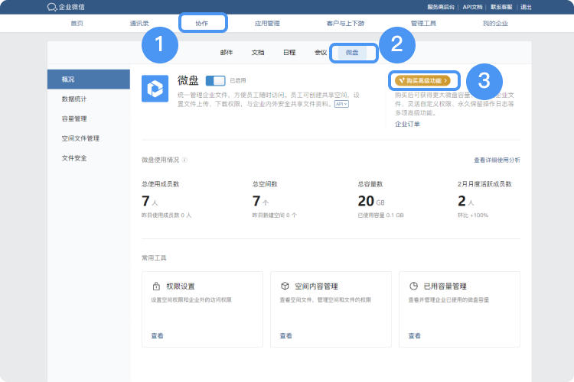574x382 pixels.
Task: Click the pie chart icon on 已用容量管理 card
Action: [413, 286]
